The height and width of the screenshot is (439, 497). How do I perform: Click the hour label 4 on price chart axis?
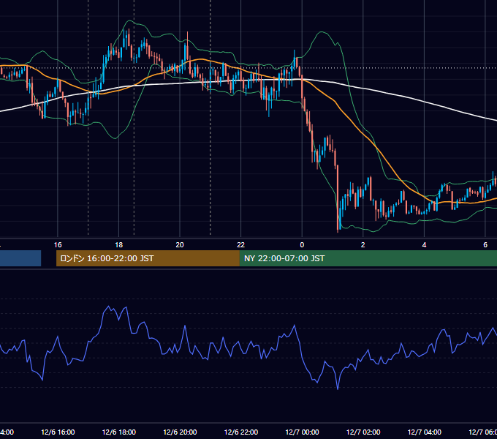click(x=424, y=245)
